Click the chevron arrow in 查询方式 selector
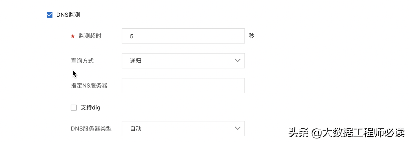 point(237,60)
